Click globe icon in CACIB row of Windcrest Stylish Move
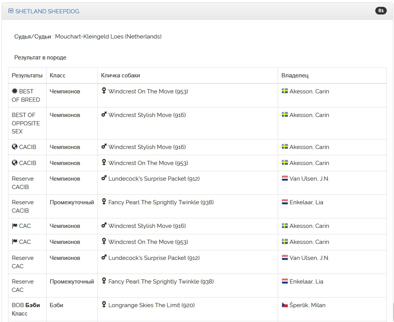The image size is (394, 322). [x=15, y=147]
